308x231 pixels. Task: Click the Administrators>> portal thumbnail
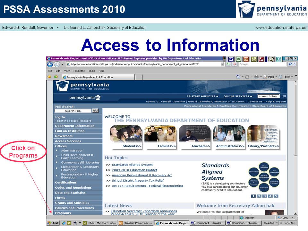(x=229, y=137)
